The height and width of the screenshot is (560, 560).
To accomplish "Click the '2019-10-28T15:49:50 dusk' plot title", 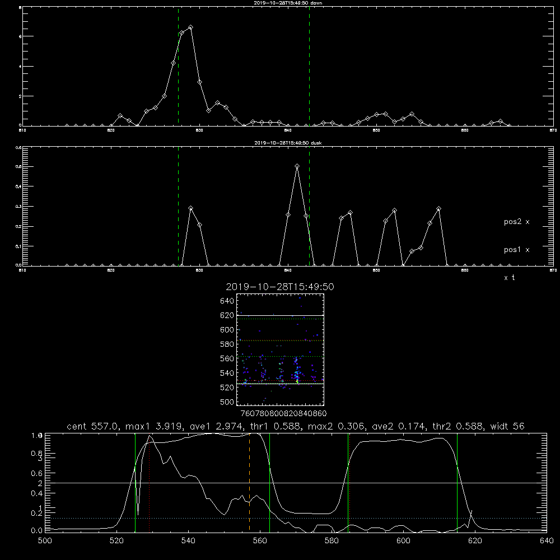I will click(288, 143).
